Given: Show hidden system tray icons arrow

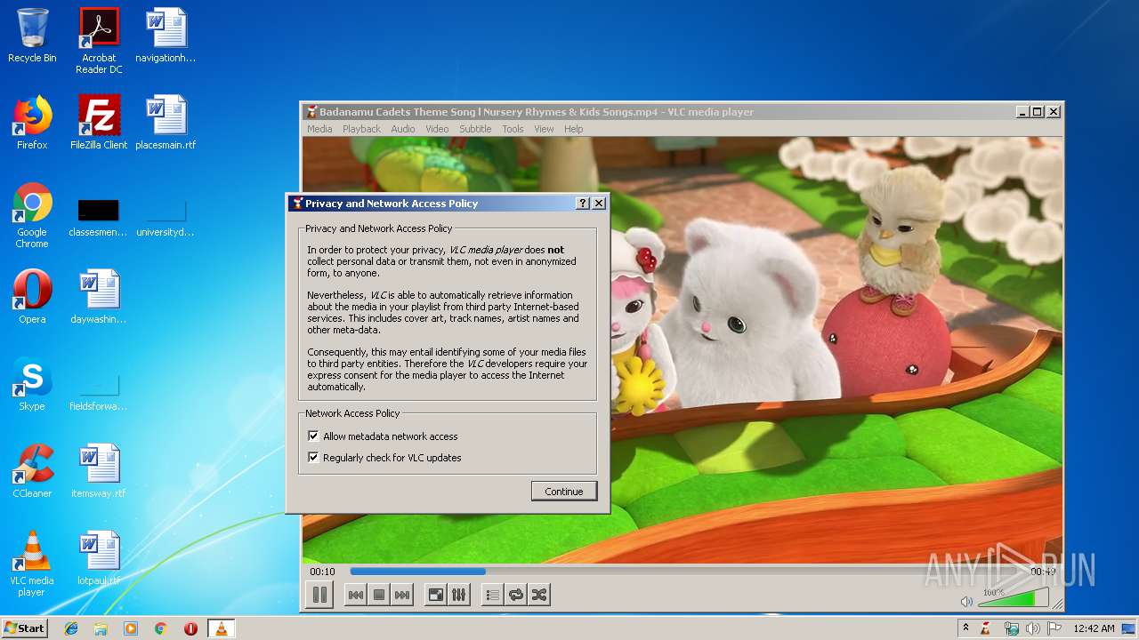Looking at the screenshot, I should click(x=965, y=628).
